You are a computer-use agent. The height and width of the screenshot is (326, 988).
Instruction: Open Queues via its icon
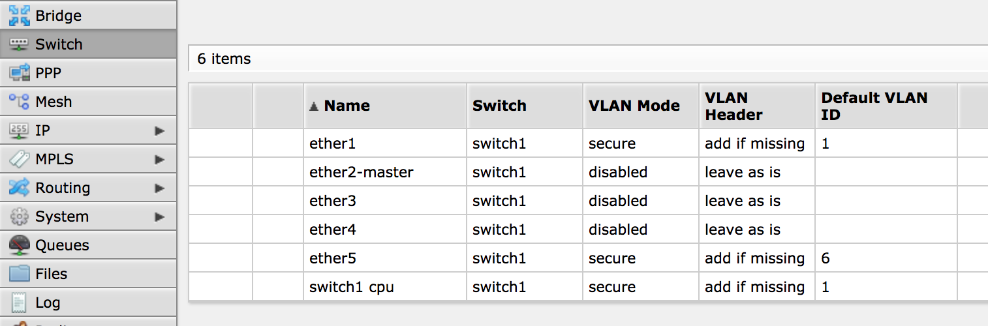[20, 245]
